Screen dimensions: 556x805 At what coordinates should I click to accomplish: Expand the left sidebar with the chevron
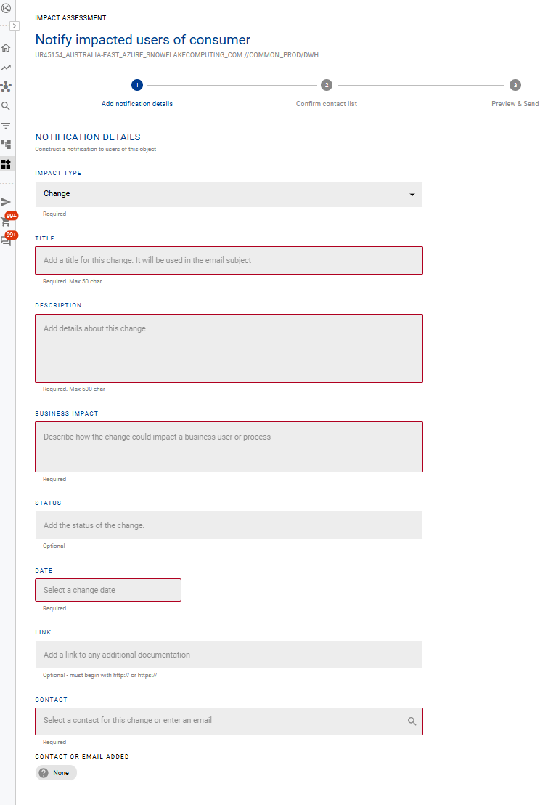click(x=14, y=25)
